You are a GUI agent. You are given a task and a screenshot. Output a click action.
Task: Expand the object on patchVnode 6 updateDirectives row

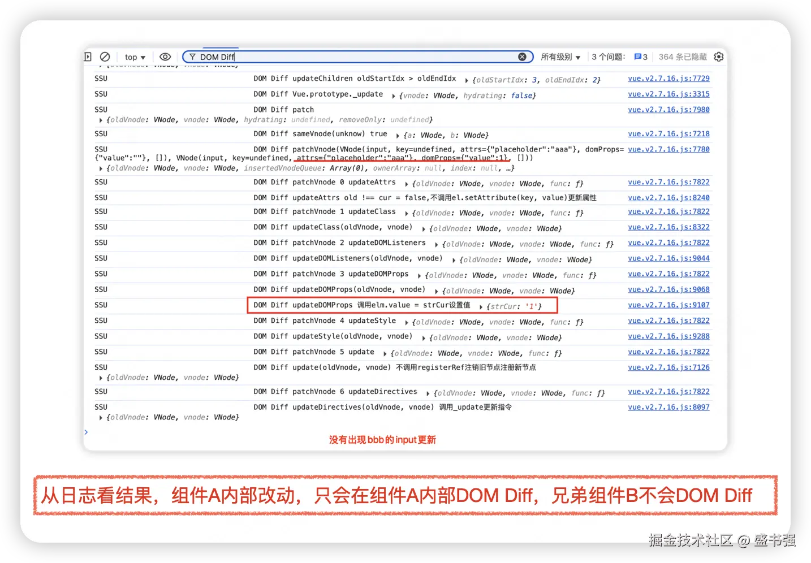pyautogui.click(x=428, y=393)
